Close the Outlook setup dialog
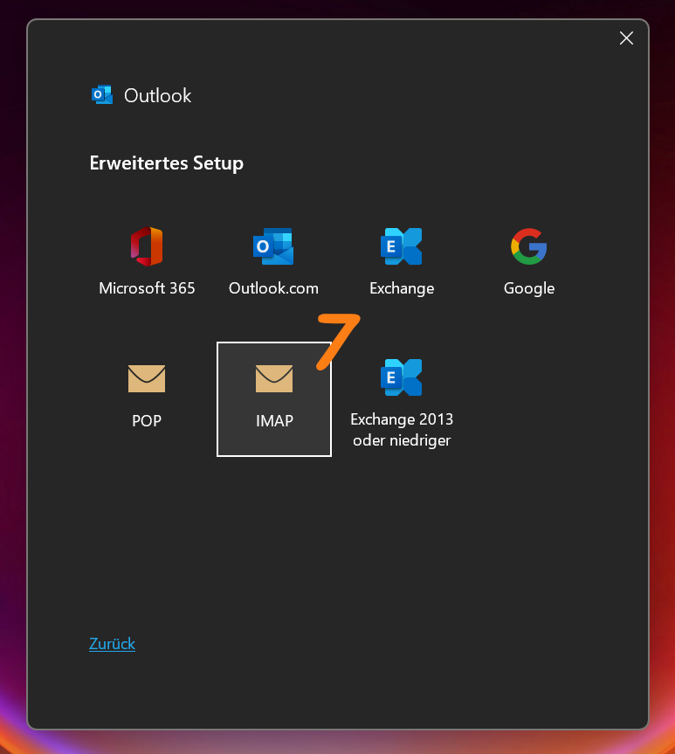Viewport: 675px width, 754px height. tap(626, 38)
